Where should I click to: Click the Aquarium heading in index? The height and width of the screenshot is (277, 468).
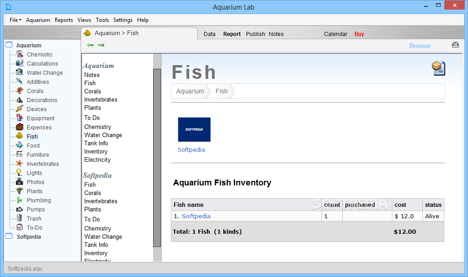[98, 66]
